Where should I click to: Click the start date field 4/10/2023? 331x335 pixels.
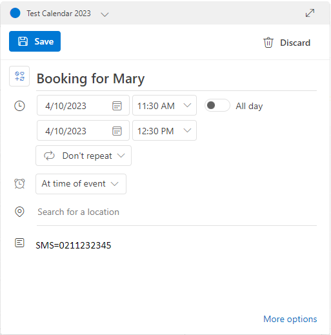click(x=83, y=106)
